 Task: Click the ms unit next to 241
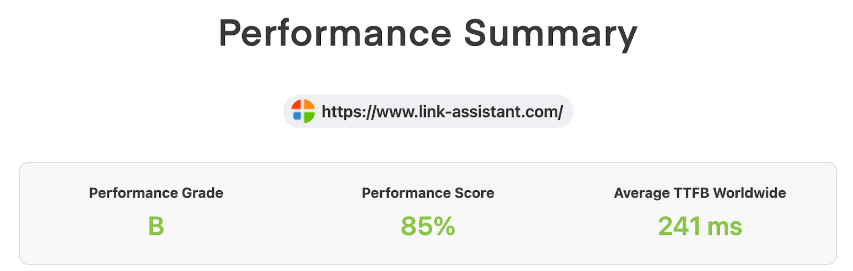[x=725, y=227]
